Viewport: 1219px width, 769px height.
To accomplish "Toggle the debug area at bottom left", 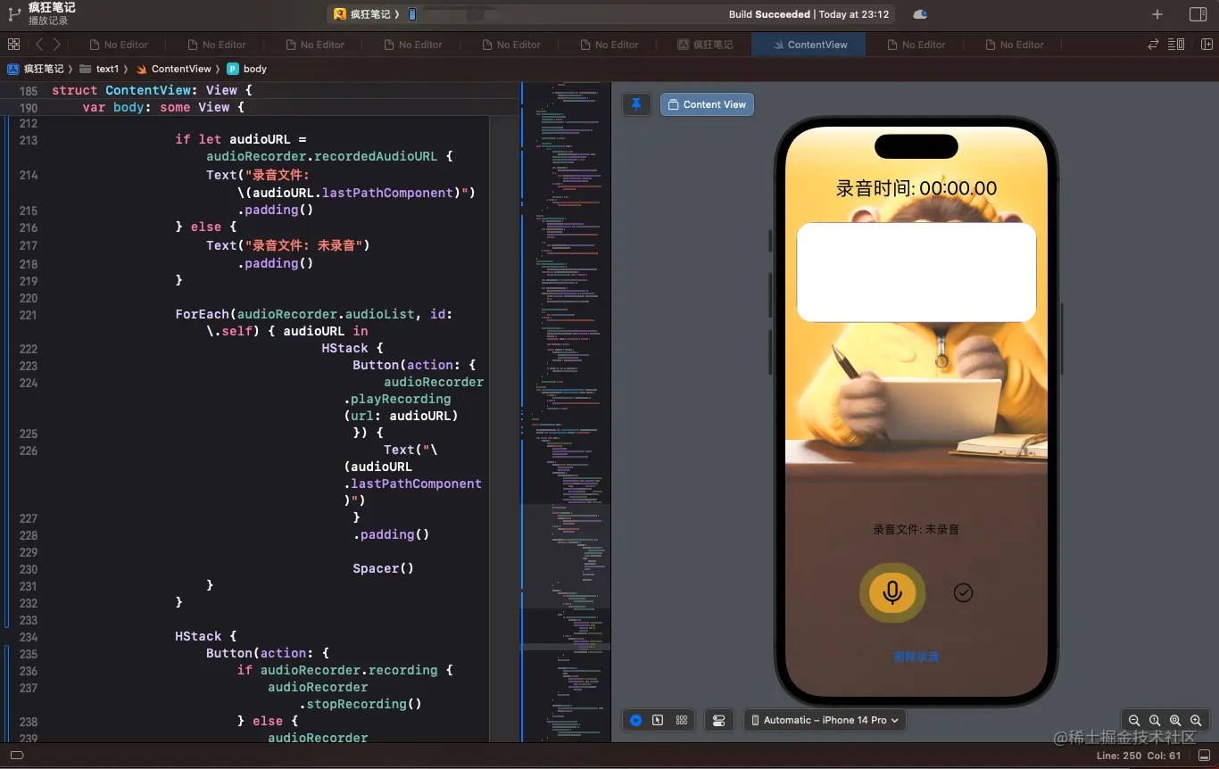I will coord(16,756).
